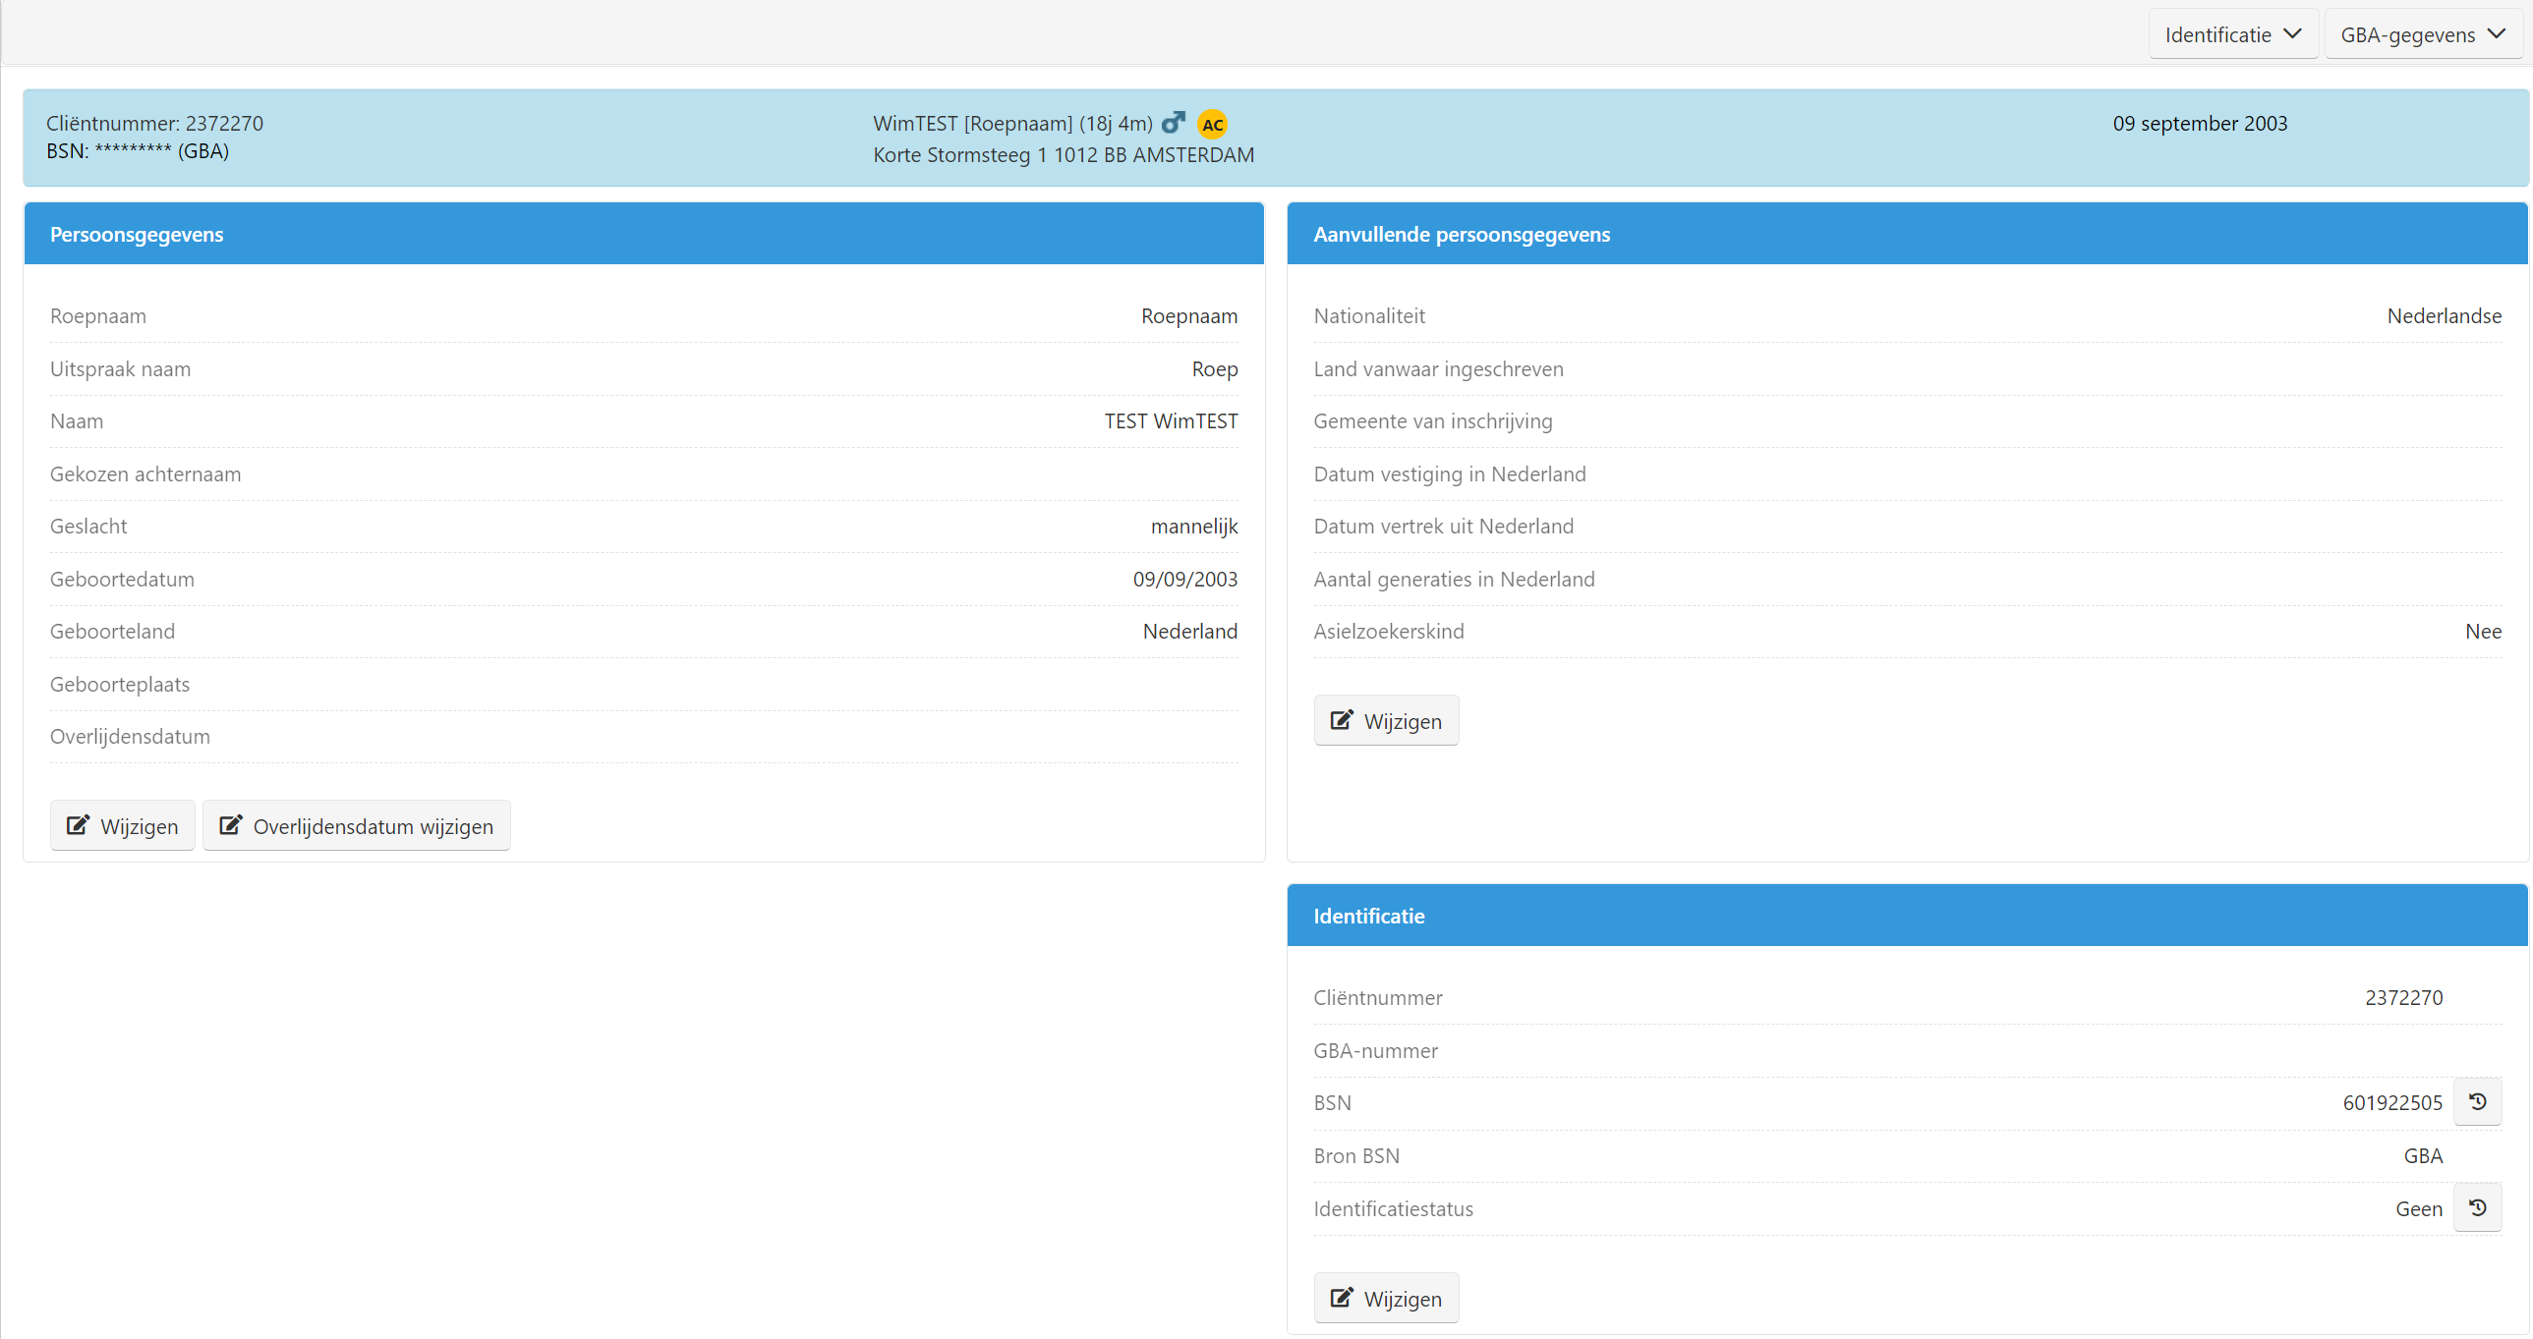Click the BSN value 601922505
Image resolution: width=2533 pixels, height=1339 pixels.
pyautogui.click(x=2391, y=1102)
